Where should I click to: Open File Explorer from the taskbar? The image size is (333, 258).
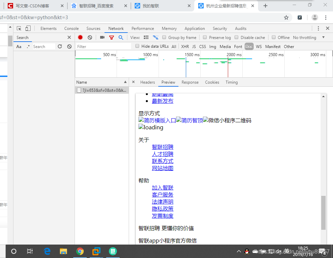pos(63,251)
